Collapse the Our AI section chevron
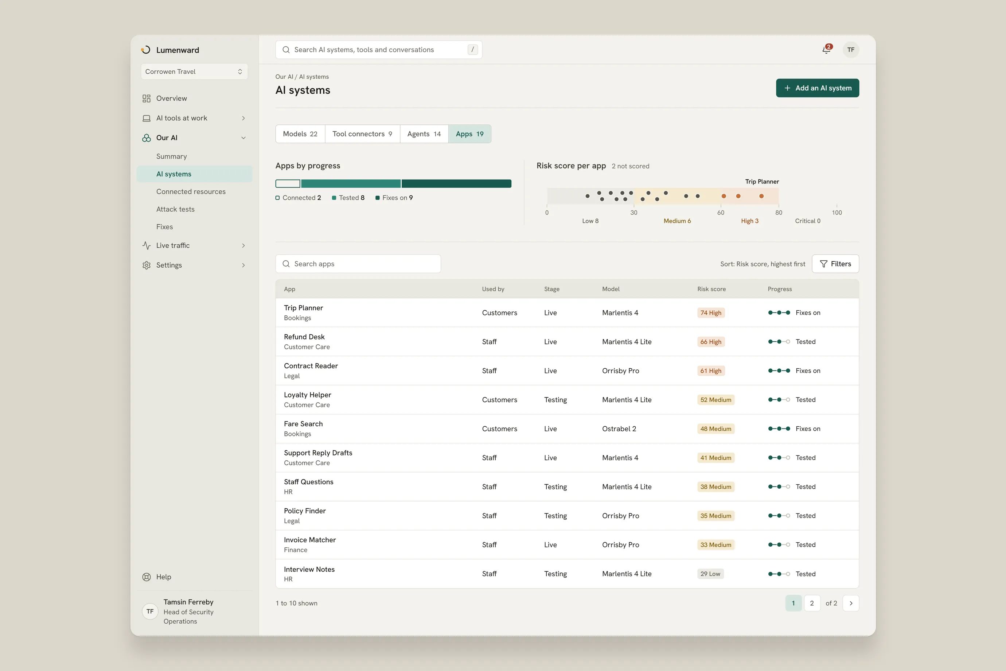 tap(243, 138)
